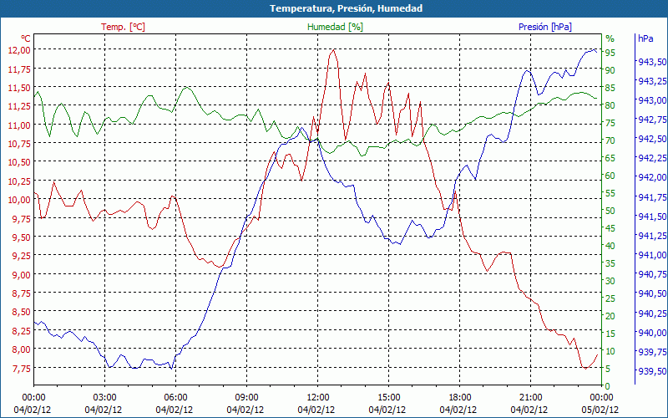Click the 85 humidity axis value
668x418 pixels.
[x=610, y=88]
